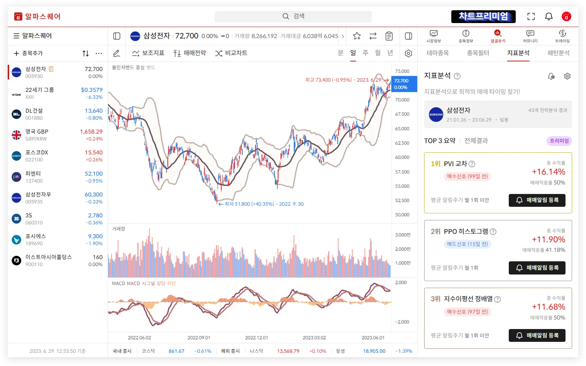Select the 전체결과 tab

click(x=476, y=141)
